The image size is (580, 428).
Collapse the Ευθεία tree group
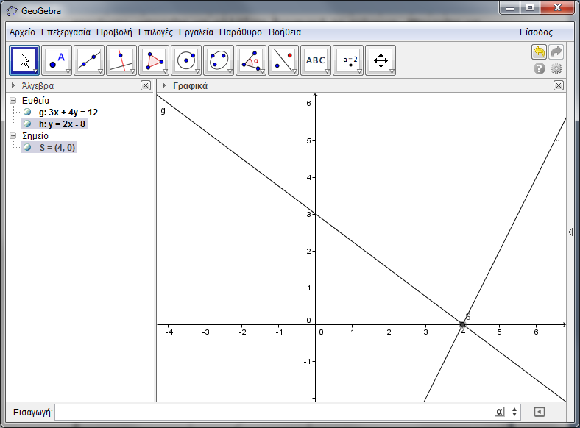tap(13, 100)
